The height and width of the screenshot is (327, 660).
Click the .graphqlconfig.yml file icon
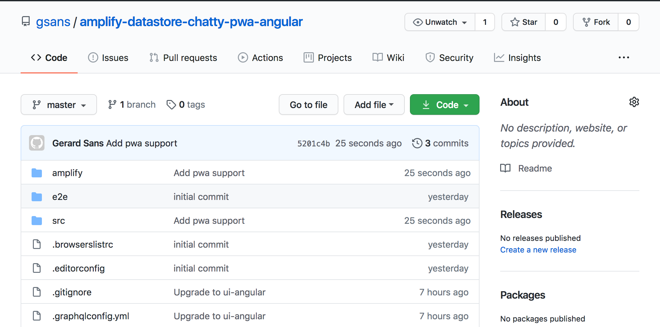coord(37,316)
